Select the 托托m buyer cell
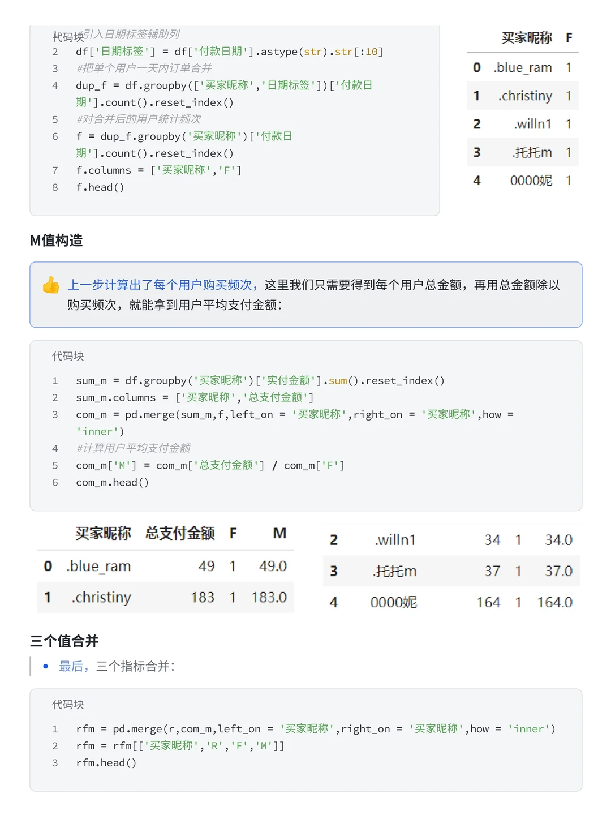611x815 pixels. click(394, 571)
